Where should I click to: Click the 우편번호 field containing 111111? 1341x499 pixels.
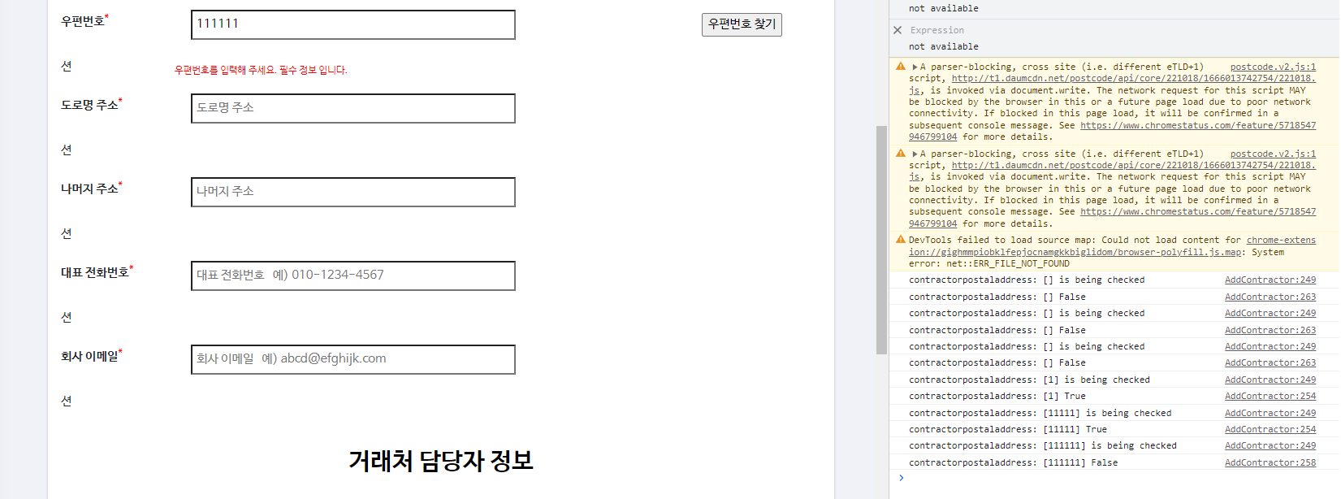coord(353,24)
